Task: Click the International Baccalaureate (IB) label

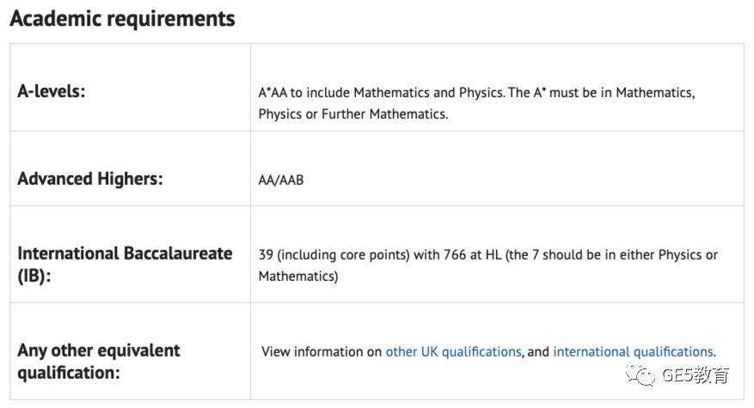Action: [x=125, y=265]
